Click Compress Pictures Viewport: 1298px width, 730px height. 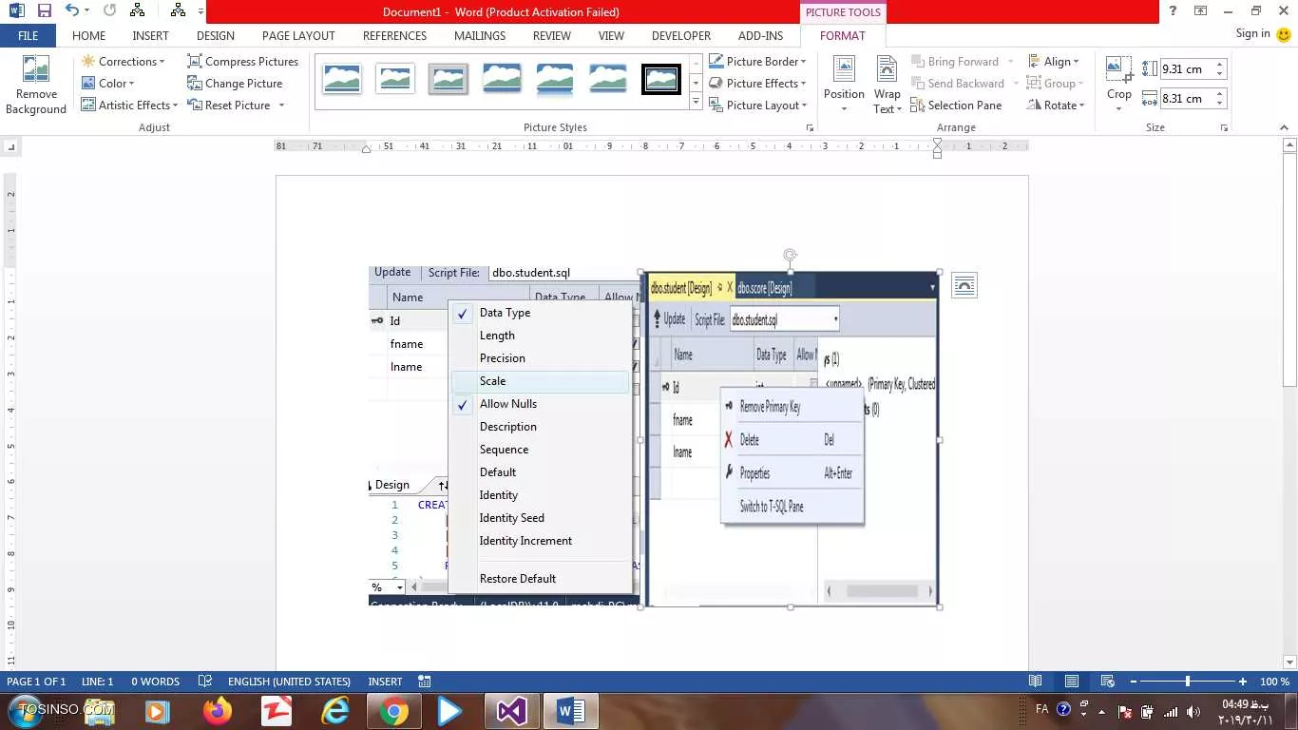[x=242, y=62]
